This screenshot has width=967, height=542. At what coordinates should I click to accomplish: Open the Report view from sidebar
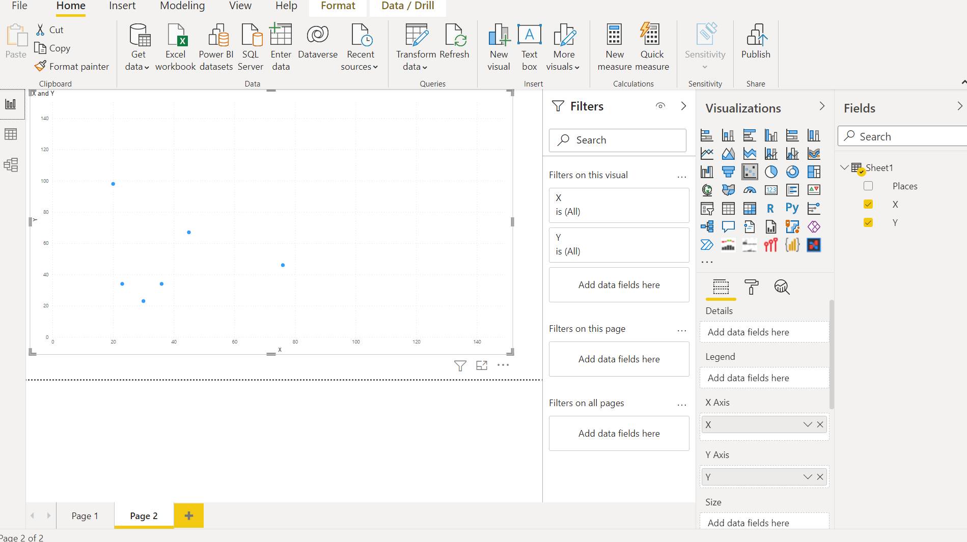11,104
